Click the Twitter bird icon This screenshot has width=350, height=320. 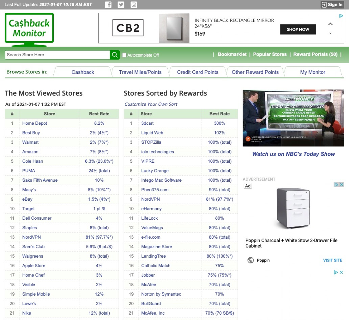[x=121, y=5]
